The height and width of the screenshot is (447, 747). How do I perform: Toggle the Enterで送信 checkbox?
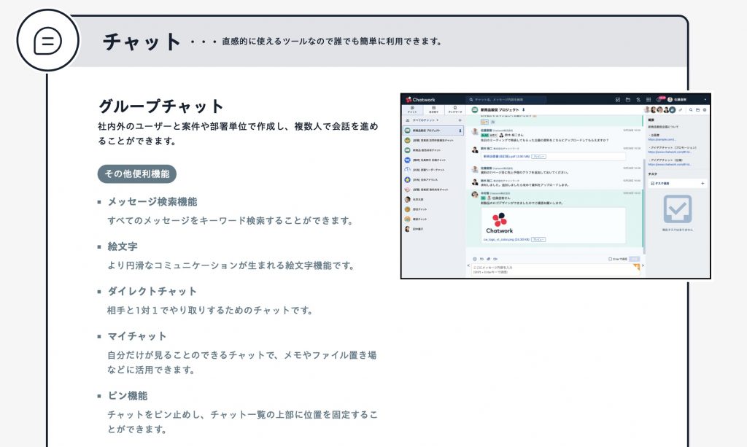click(610, 258)
